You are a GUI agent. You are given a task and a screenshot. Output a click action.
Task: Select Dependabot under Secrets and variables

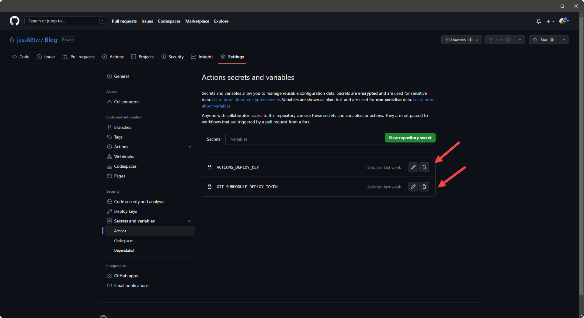(x=124, y=250)
